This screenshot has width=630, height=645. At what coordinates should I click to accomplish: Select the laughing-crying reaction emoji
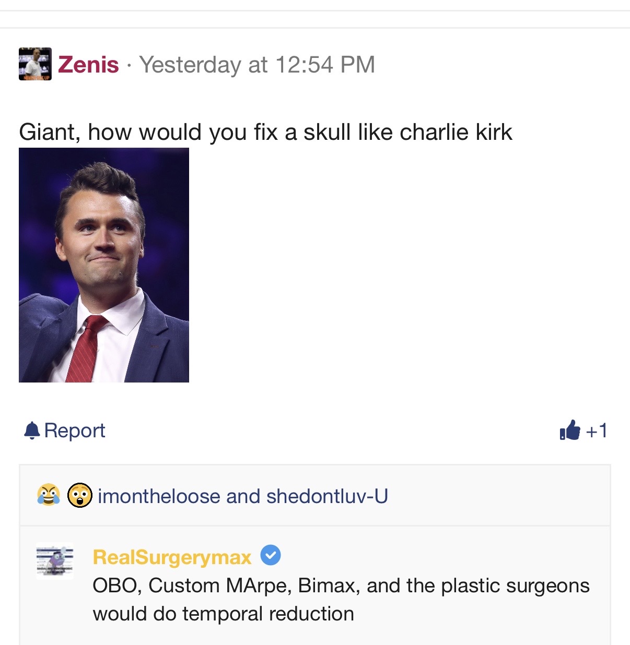[48, 495]
